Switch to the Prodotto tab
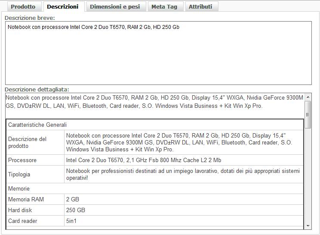The width and height of the screenshot is (320, 235). [x=23, y=6]
